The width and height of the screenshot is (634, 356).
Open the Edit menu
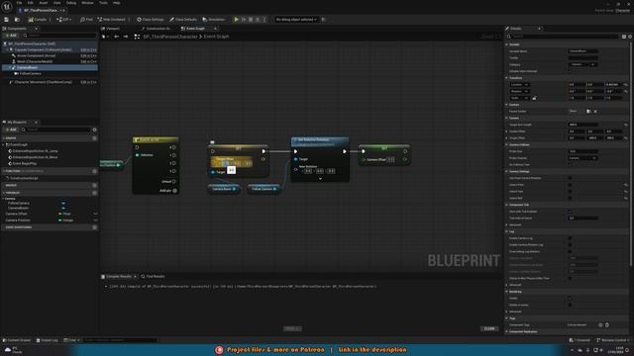click(x=31, y=3)
